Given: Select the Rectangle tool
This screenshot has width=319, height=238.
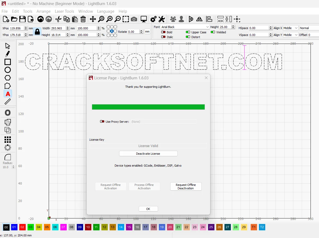Looking at the screenshot, I should pyautogui.click(x=8, y=62).
